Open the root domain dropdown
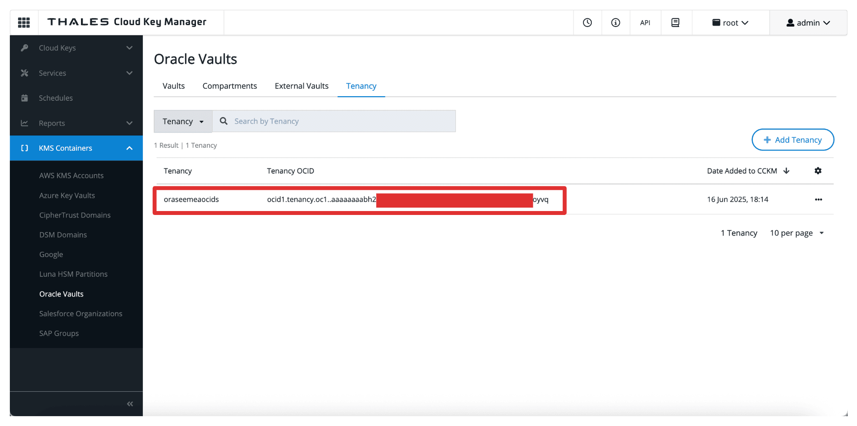The height and width of the screenshot is (426, 857). (730, 23)
